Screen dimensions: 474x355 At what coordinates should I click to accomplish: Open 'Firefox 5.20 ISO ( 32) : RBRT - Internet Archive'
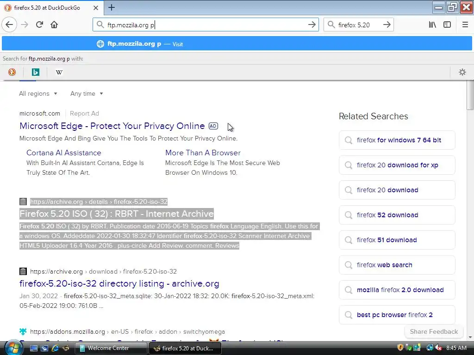point(117,214)
